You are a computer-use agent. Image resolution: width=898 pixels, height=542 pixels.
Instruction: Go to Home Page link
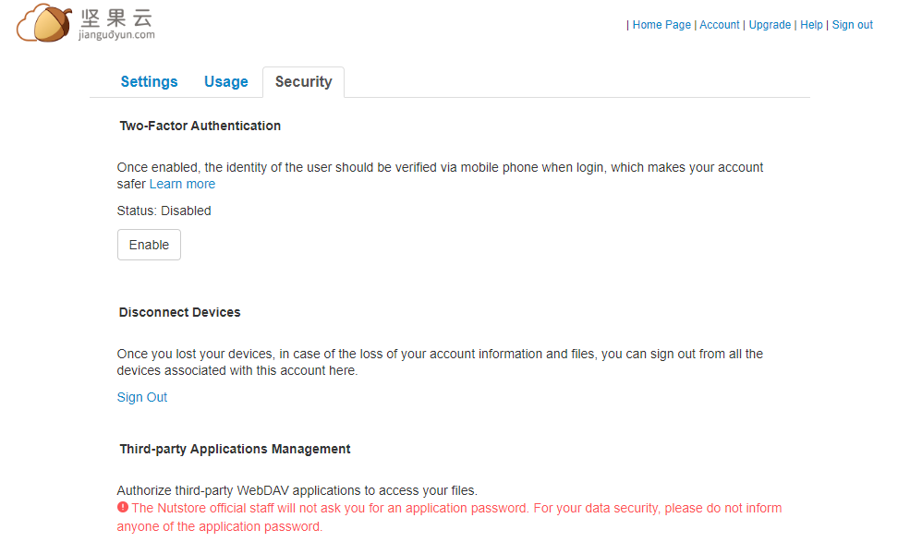[661, 25]
